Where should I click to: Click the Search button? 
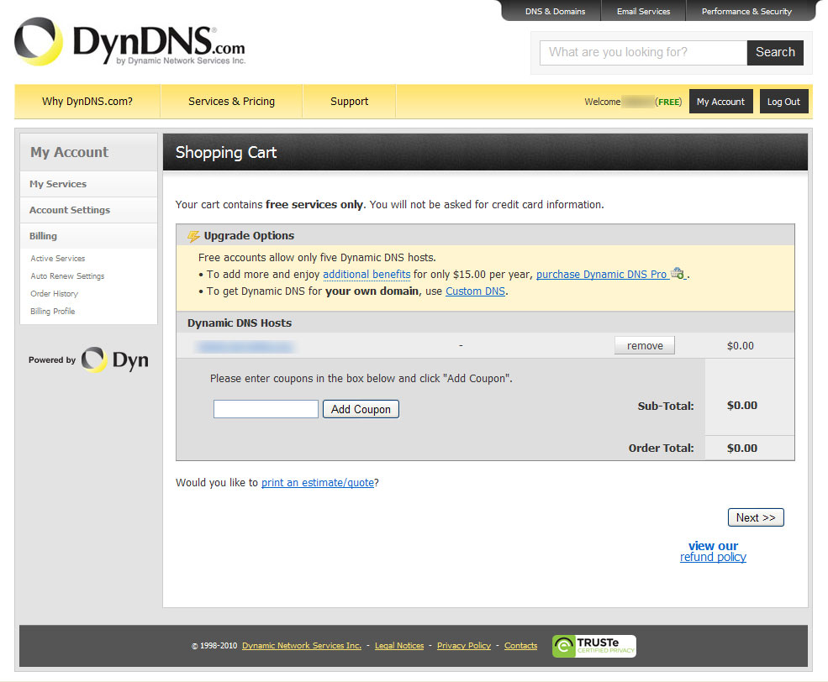pos(775,52)
